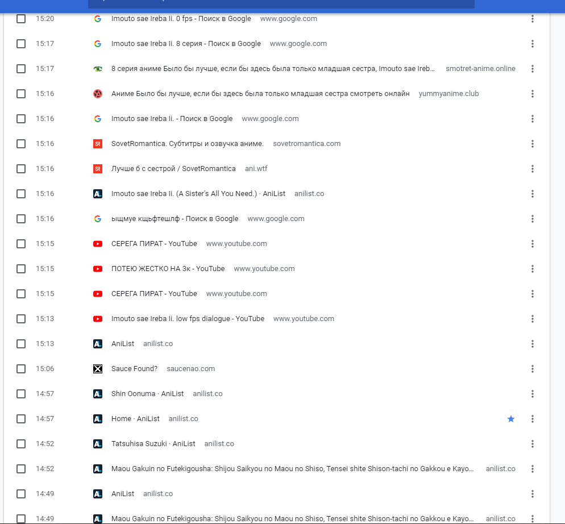Open 'Imouto sae Ireba Ii. low fps dialogue' link

pyautogui.click(x=188, y=319)
